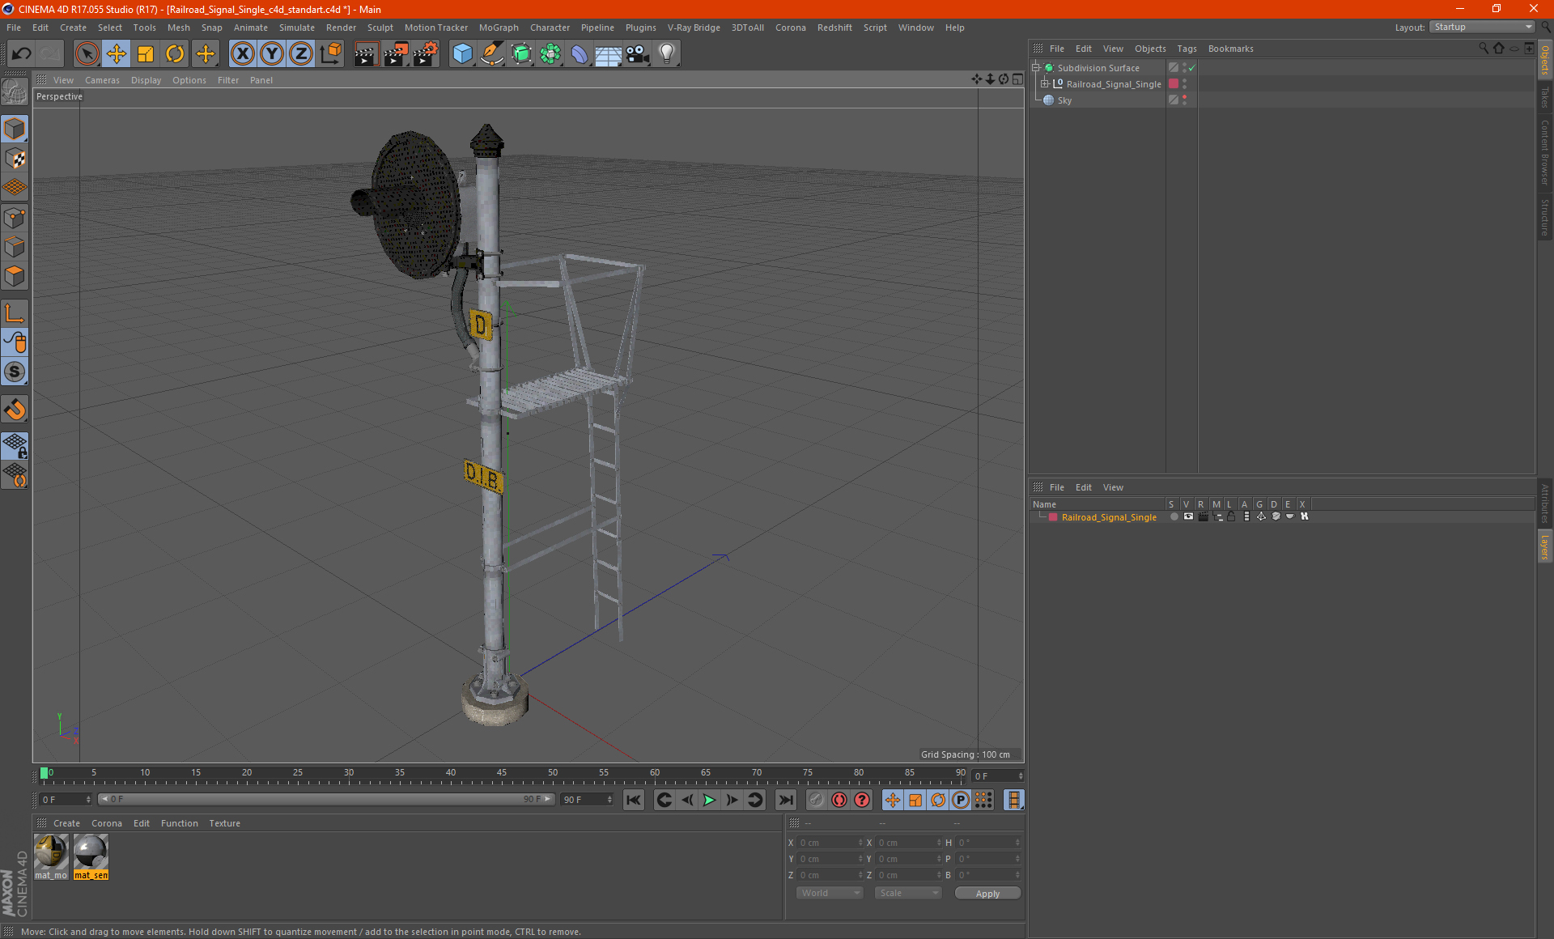Render to Picture Viewer
Screen dimensions: 1554x939
click(396, 53)
